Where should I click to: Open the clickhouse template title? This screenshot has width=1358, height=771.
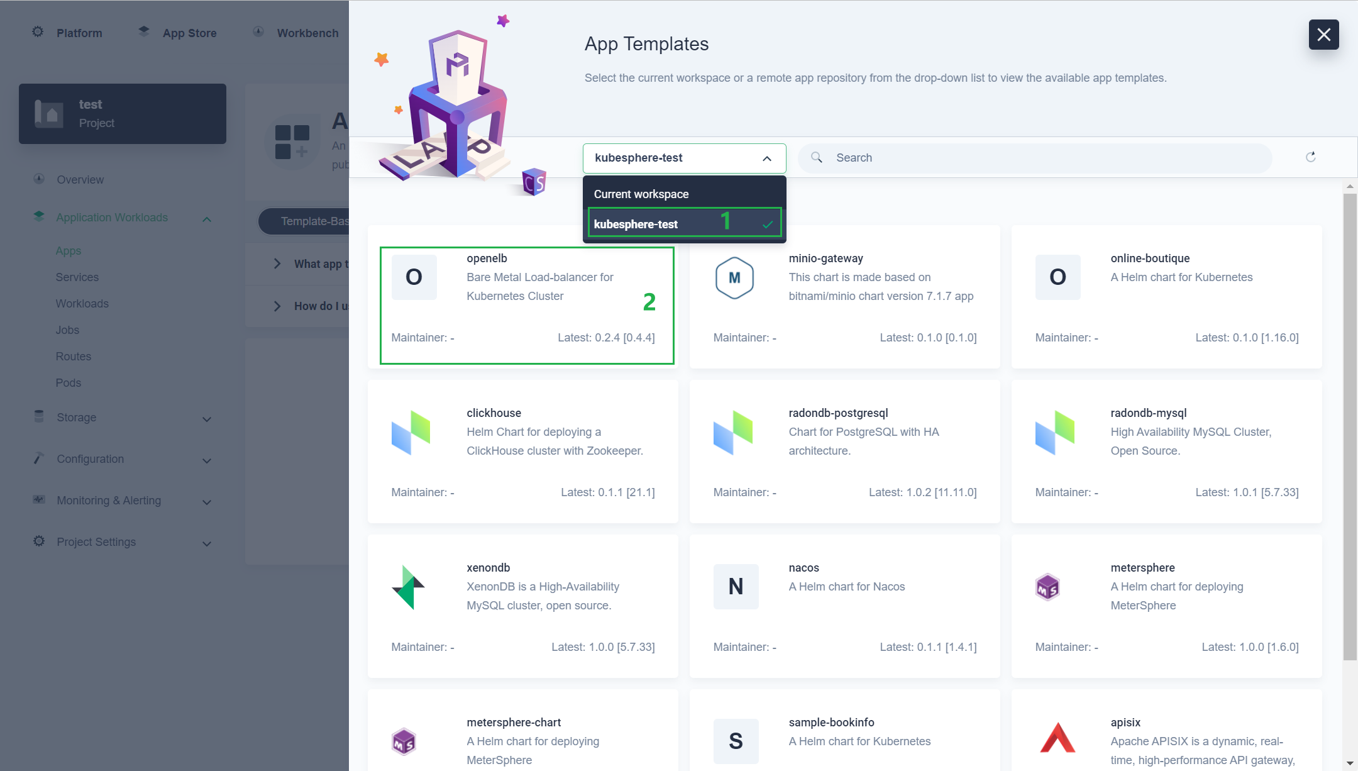pyautogui.click(x=494, y=413)
